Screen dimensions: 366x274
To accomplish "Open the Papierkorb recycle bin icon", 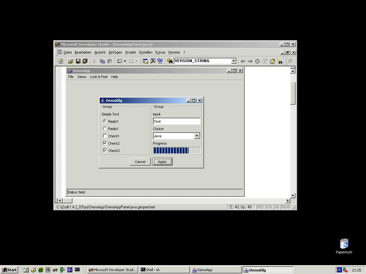I will (x=344, y=244).
